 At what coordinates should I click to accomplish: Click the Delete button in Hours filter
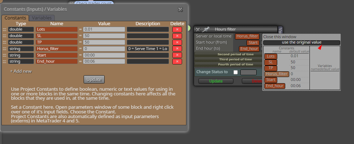(x=252, y=81)
